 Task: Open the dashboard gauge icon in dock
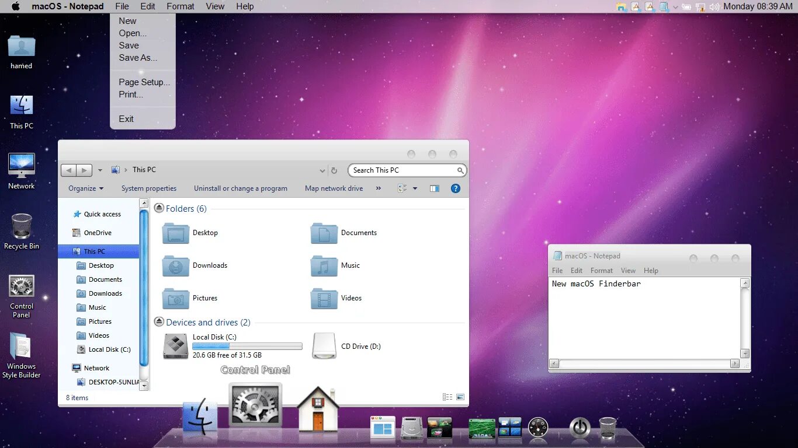pos(538,428)
